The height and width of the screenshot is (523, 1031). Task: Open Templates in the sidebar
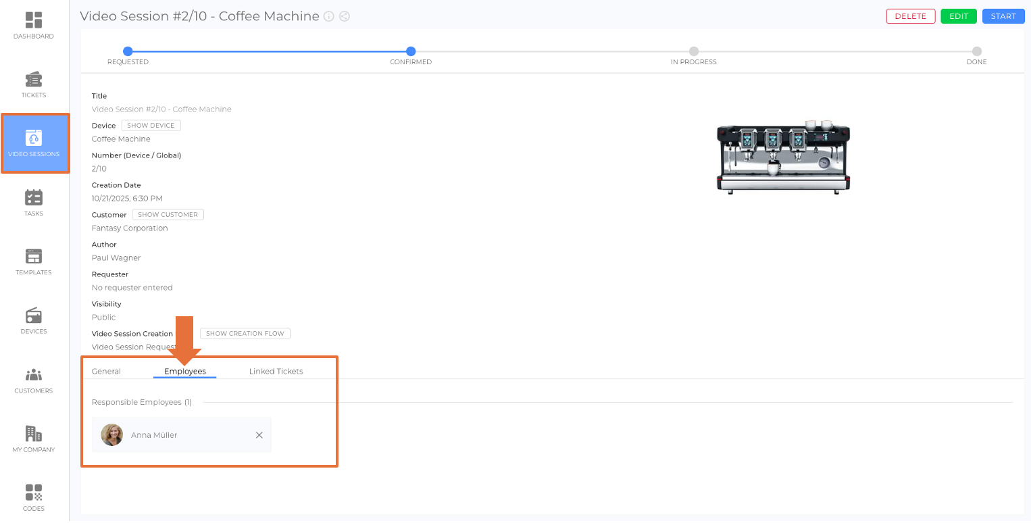[x=34, y=261]
